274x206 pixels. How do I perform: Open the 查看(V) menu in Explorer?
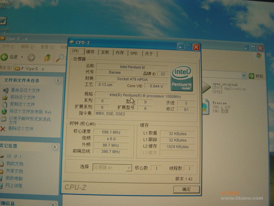click(x=47, y=47)
